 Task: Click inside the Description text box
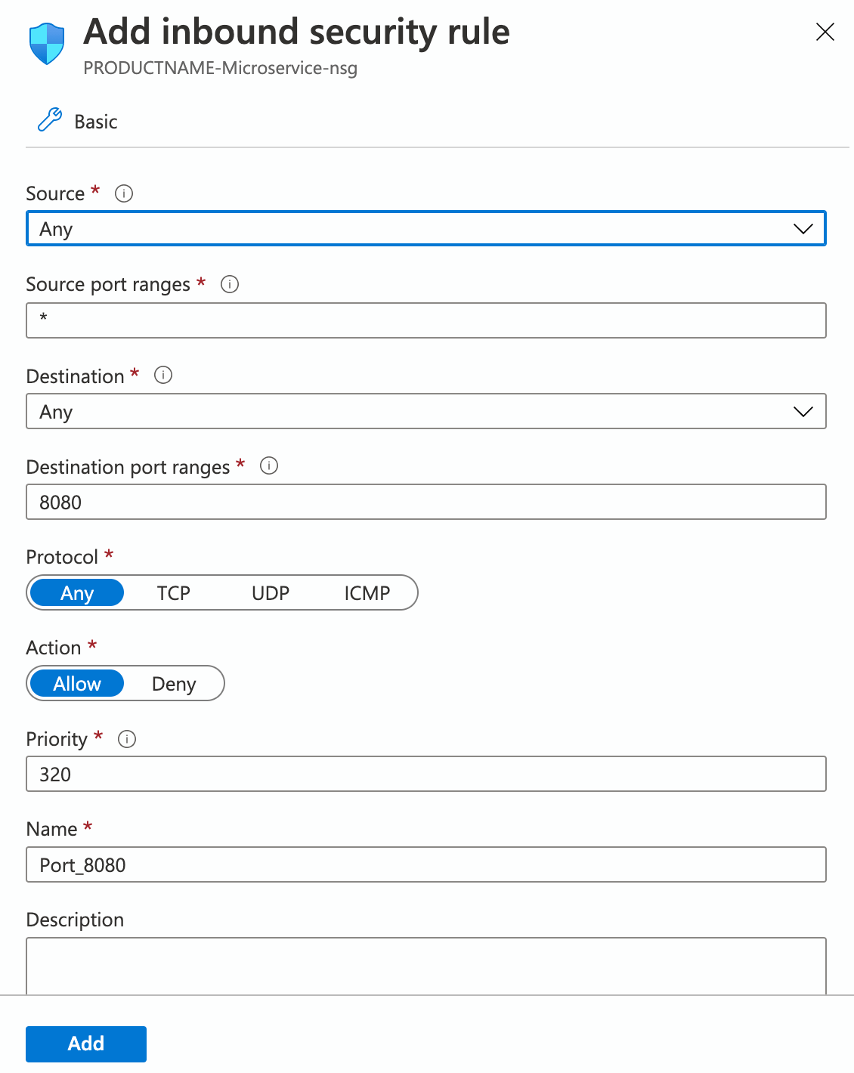point(425,967)
